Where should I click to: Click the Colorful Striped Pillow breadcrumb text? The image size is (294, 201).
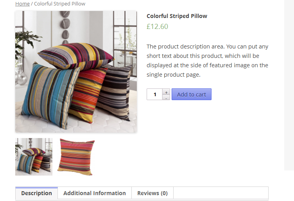tap(60, 4)
